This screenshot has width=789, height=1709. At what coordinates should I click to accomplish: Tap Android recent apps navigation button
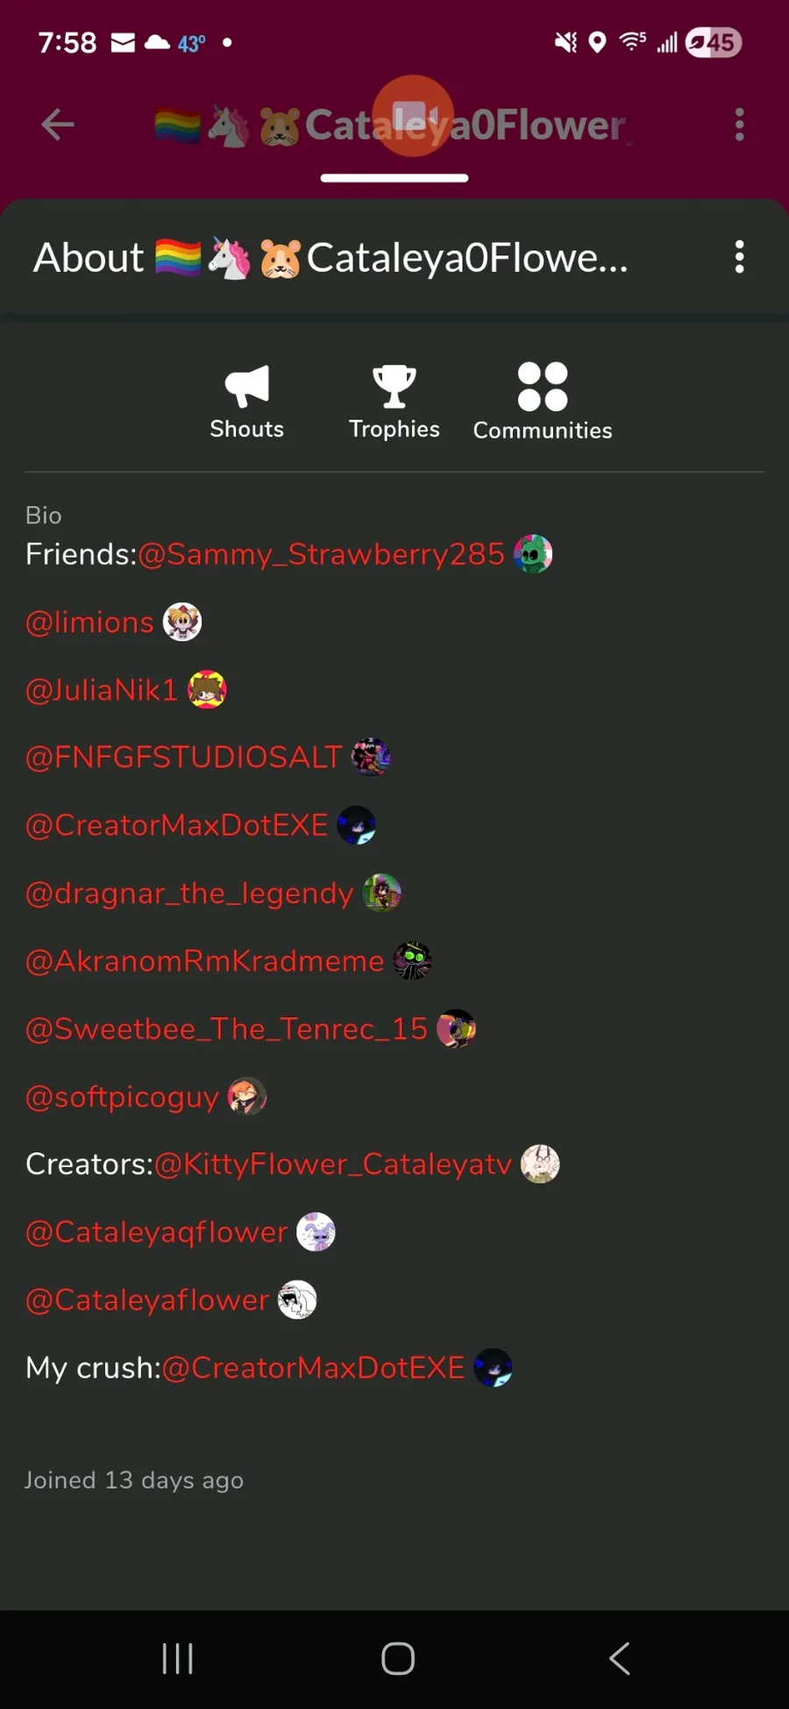[x=177, y=1658]
